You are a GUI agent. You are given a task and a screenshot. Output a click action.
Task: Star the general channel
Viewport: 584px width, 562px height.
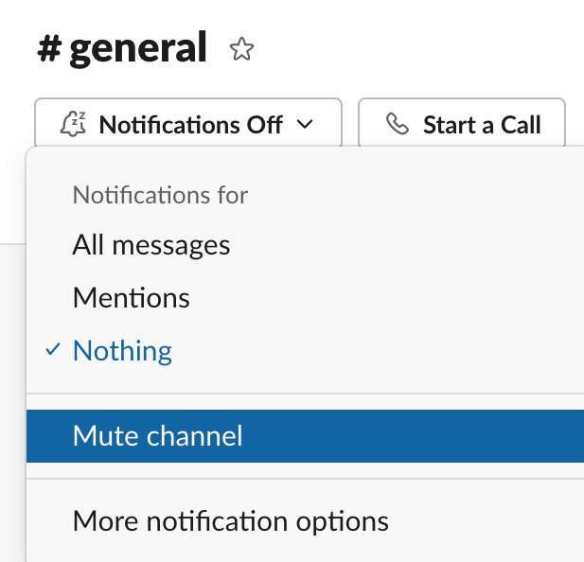(x=242, y=49)
